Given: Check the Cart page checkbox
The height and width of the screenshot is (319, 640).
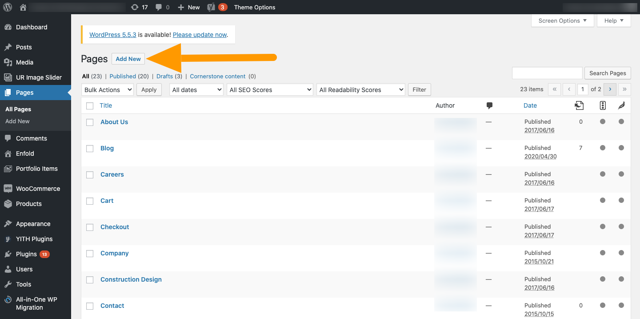Looking at the screenshot, I should click(90, 201).
